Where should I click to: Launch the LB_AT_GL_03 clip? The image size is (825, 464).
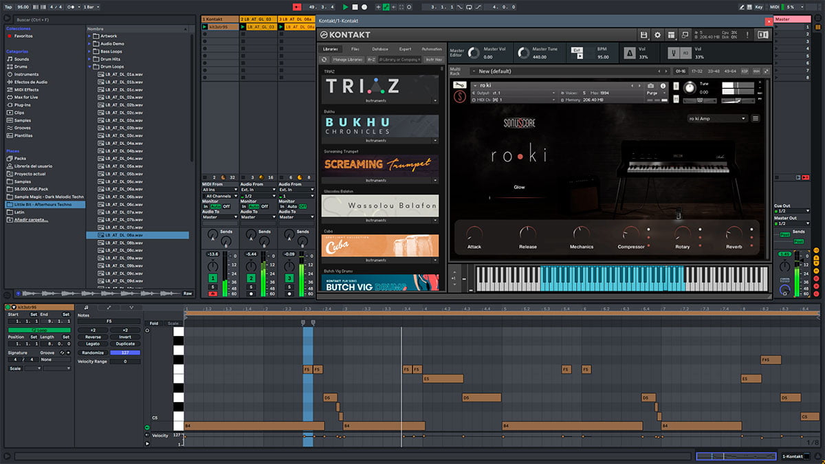(243, 27)
